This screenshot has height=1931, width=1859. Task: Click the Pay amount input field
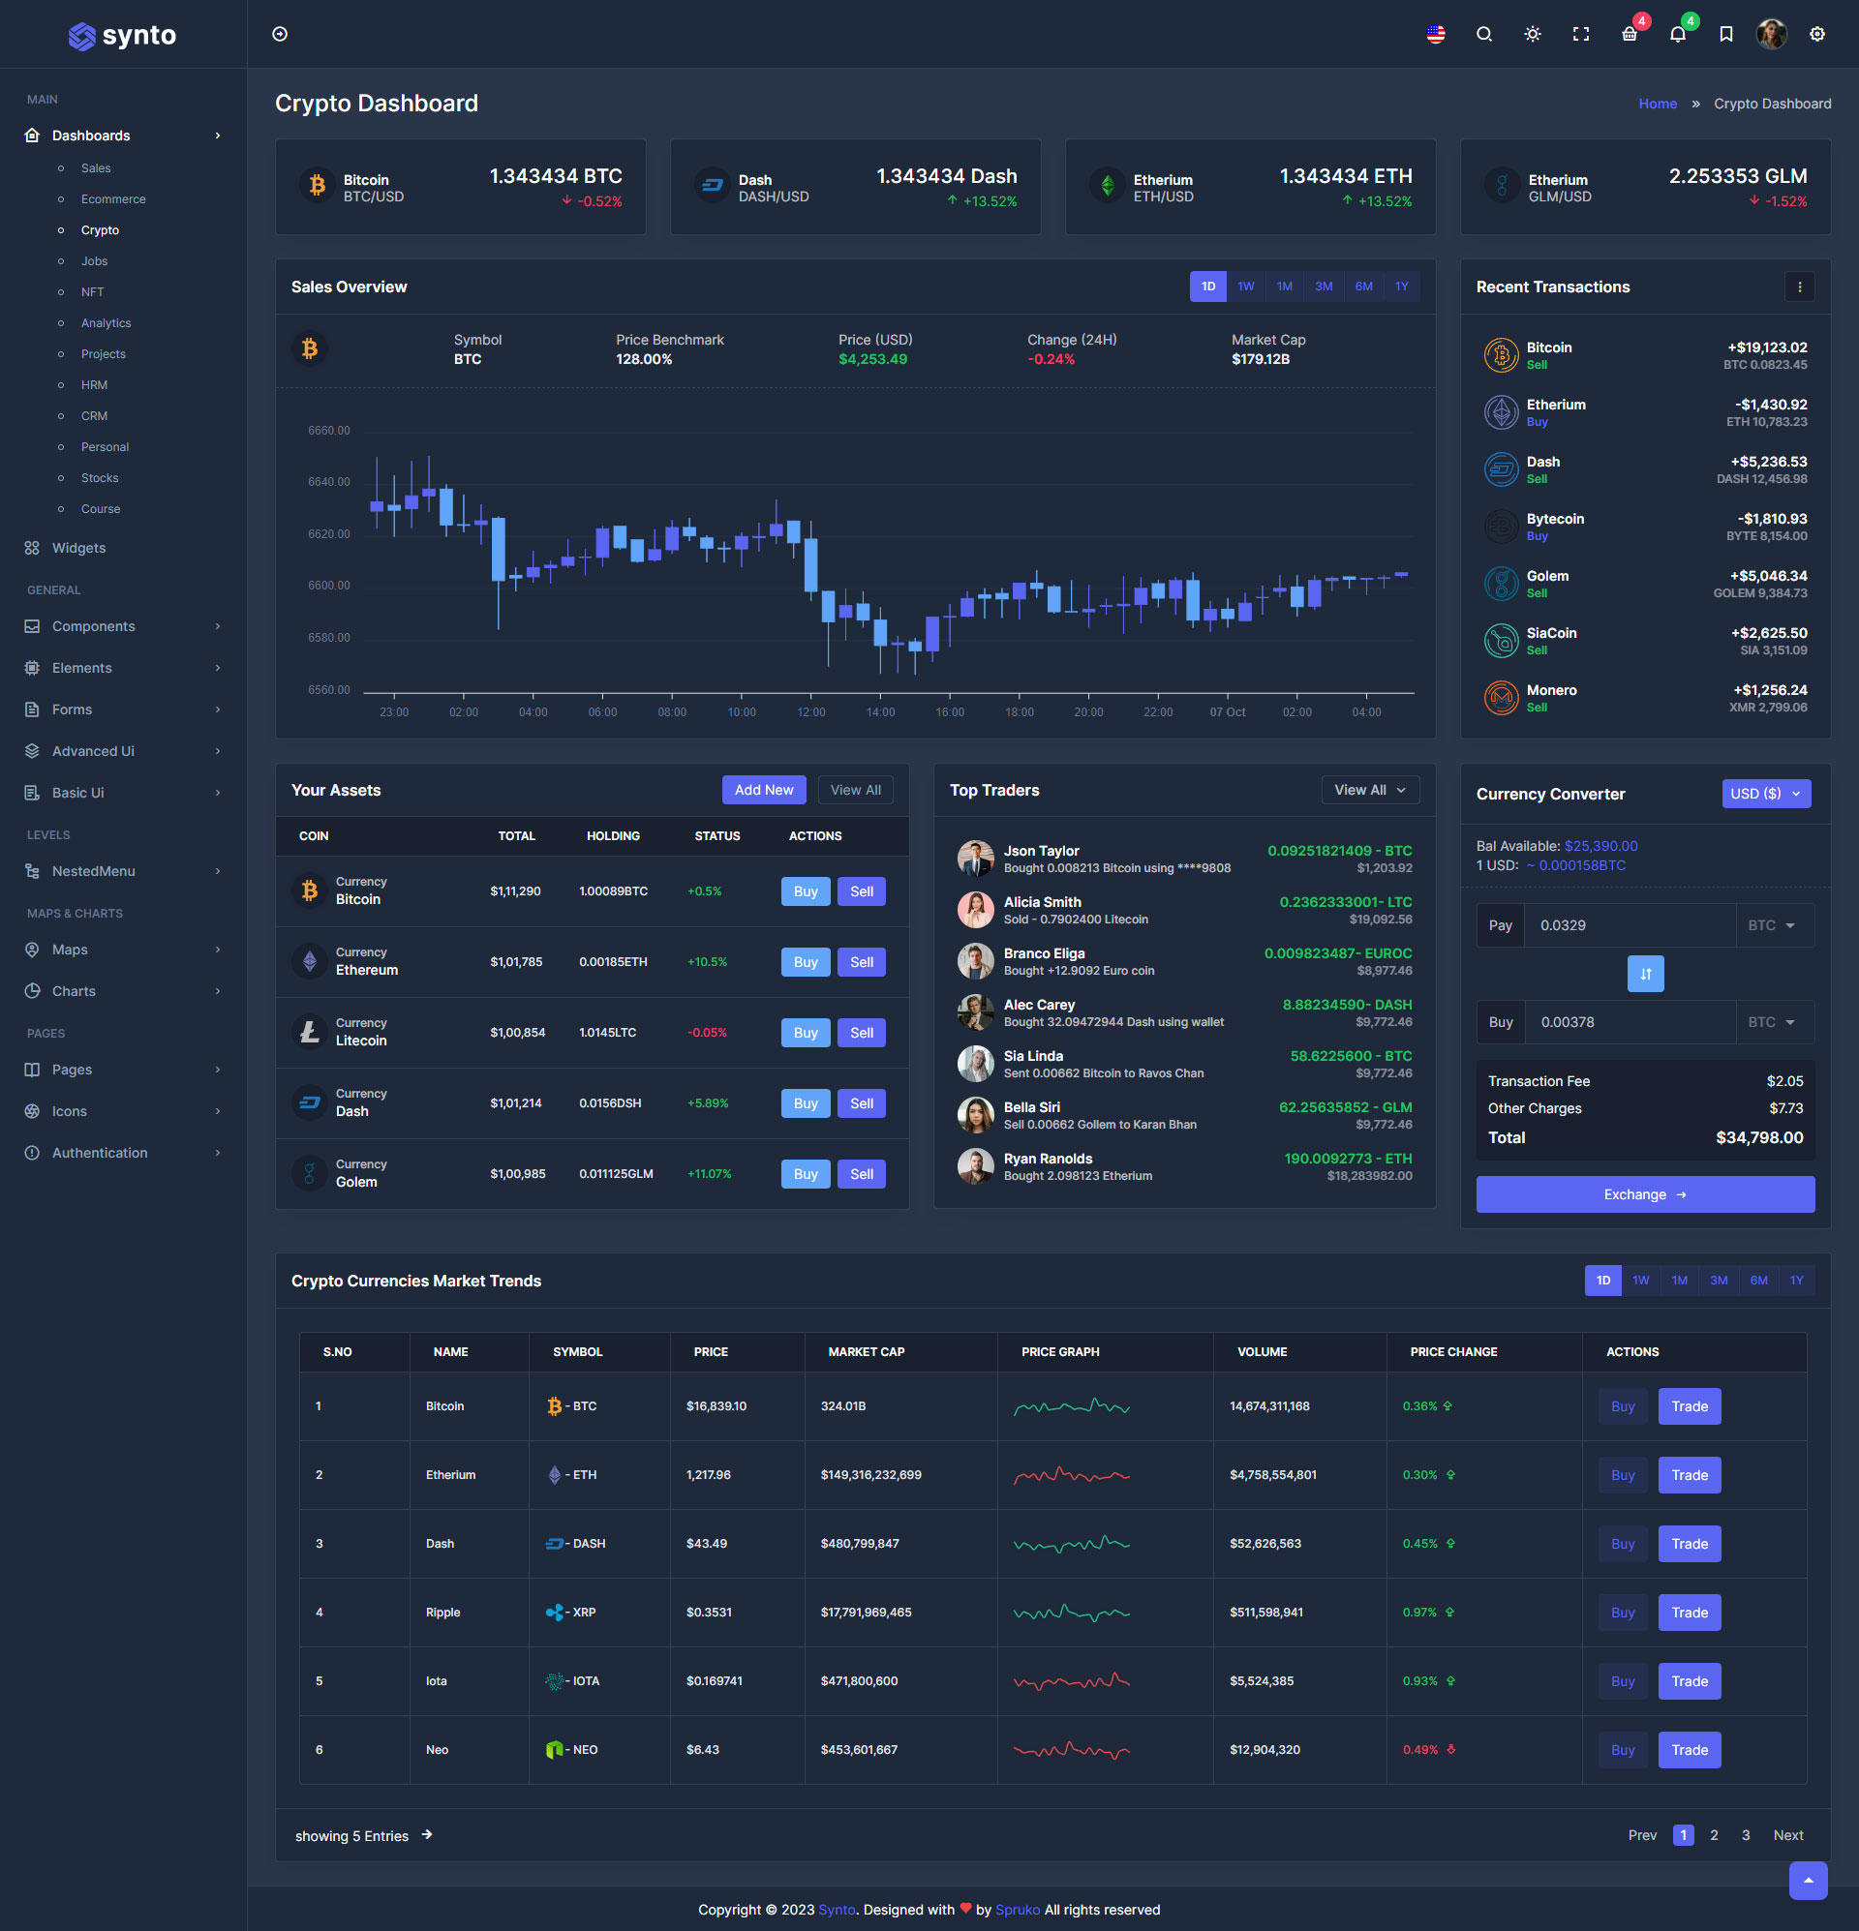(1629, 925)
